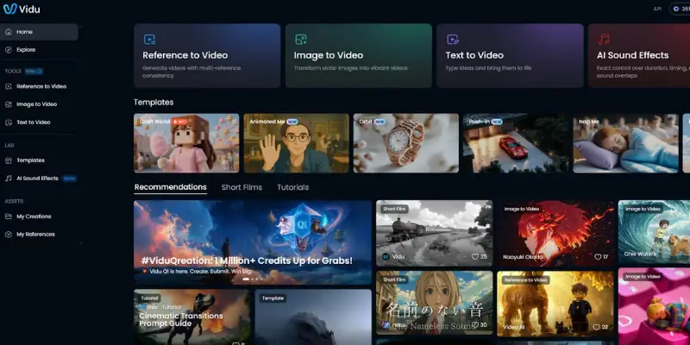690x345 pixels.
Task: Open the grey Template card below banner
Action: (313, 317)
